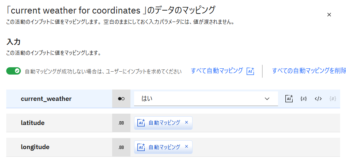Screen dimensions: 346x163
Task: Click the {x} variable icon in current_weather row
Action: pos(303,99)
